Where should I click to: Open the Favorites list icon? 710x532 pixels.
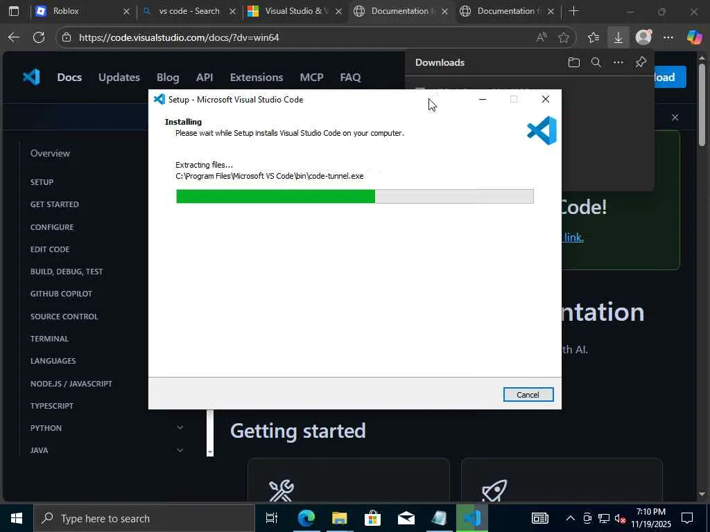click(594, 37)
